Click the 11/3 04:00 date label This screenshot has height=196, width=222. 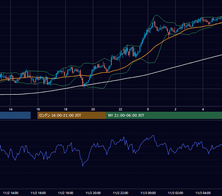[203, 193]
